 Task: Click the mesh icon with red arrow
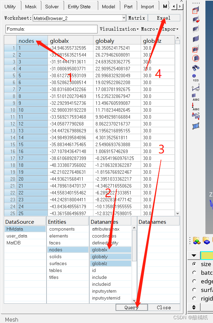coord(196,20)
